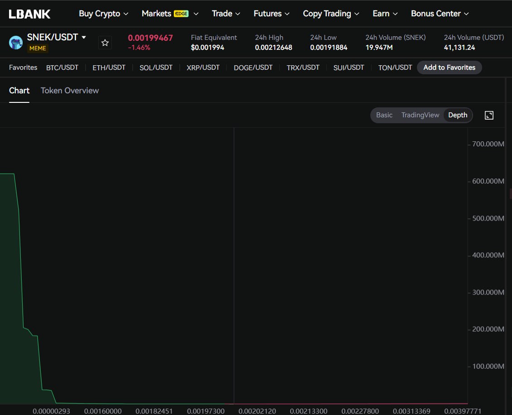Switch to the Chart tab

pyautogui.click(x=19, y=91)
